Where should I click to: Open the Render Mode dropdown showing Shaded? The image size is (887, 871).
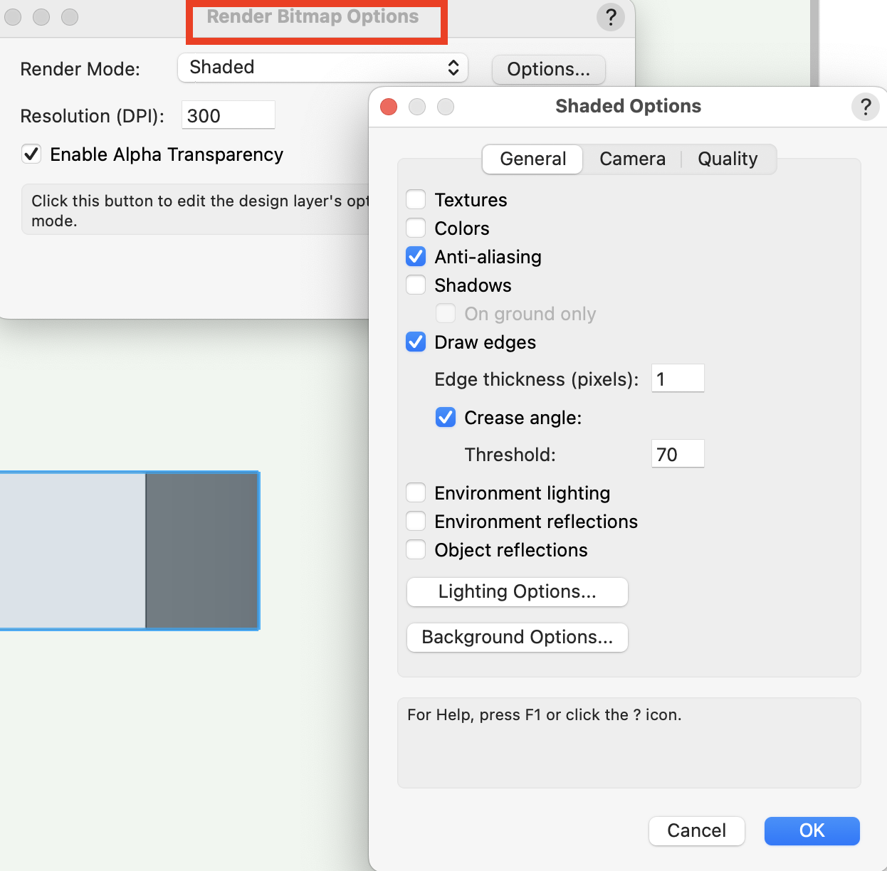(x=322, y=68)
